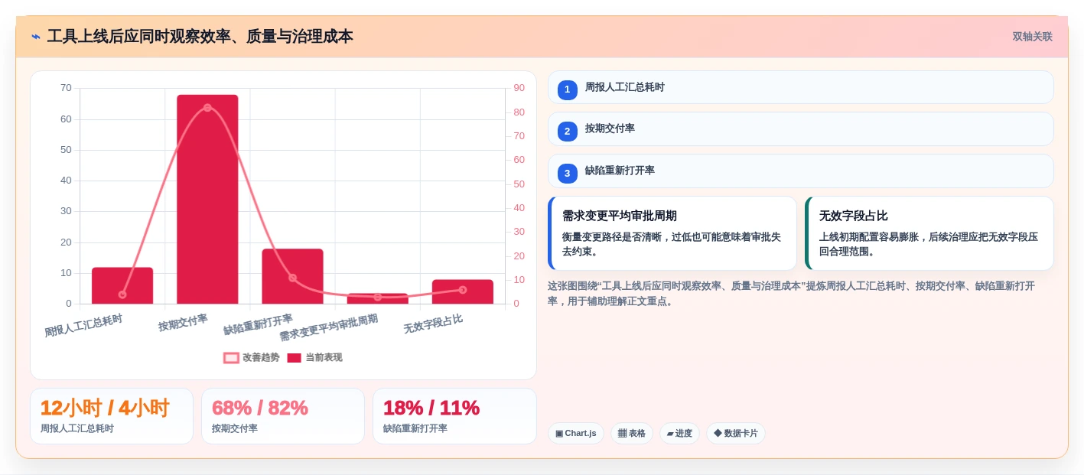Click the blue number 3 badge
This screenshot has width=1084, height=475.
(x=567, y=174)
